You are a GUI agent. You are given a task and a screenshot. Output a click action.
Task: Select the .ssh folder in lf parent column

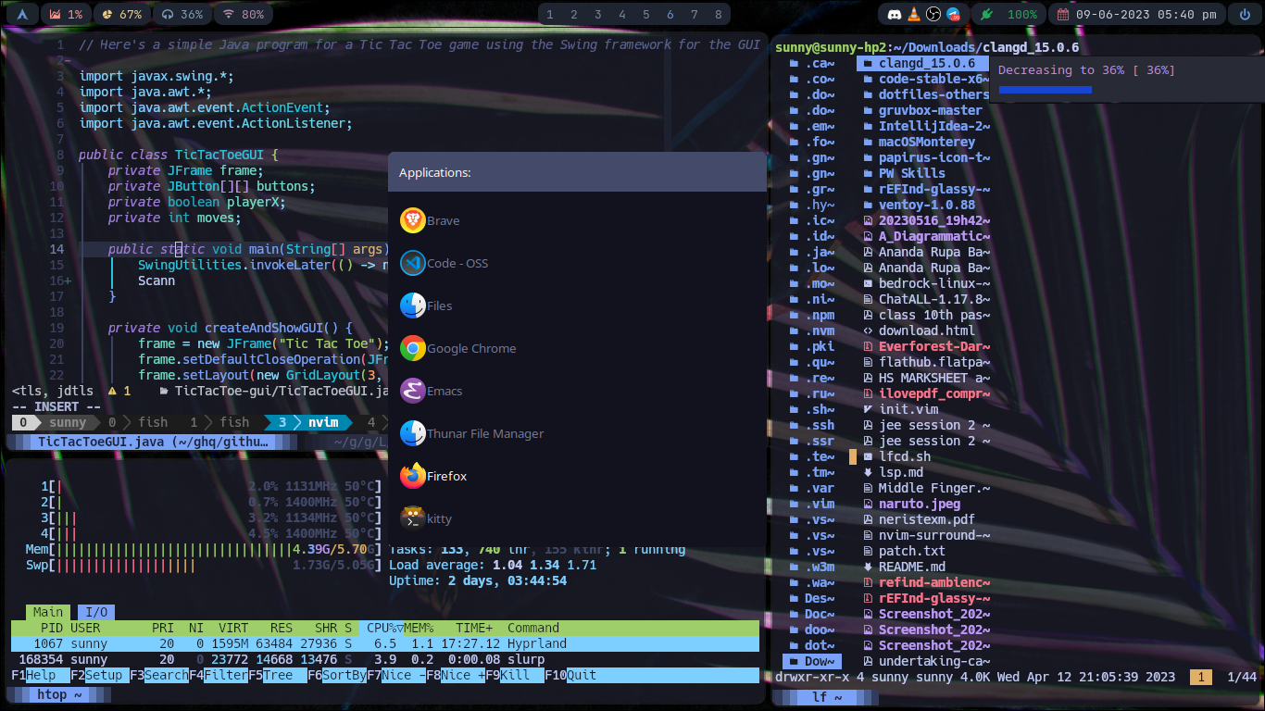pos(811,425)
